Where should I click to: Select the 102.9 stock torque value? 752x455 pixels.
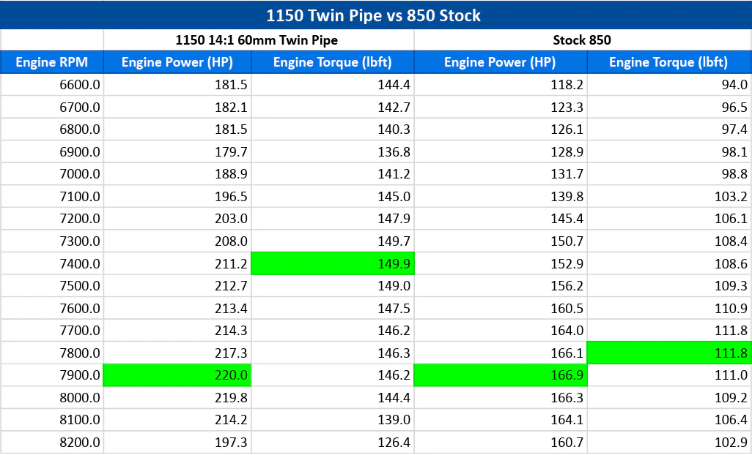pyautogui.click(x=668, y=443)
